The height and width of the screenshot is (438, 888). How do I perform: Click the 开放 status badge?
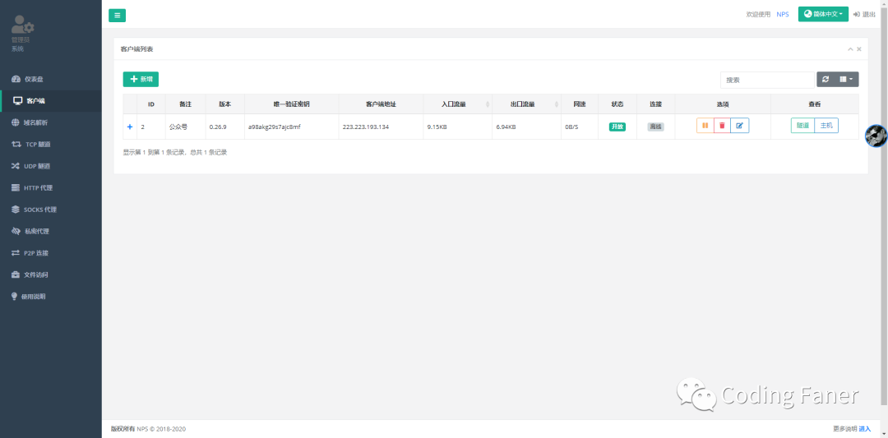click(617, 127)
